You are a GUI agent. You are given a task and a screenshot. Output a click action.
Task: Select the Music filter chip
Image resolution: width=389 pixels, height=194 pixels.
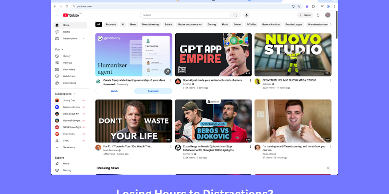[225, 25]
